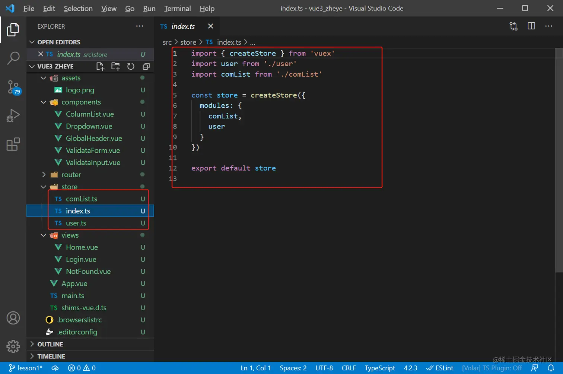Screen dimensions: 563x374
Task: Open Source Control view with 79 changes
Action: (13, 87)
